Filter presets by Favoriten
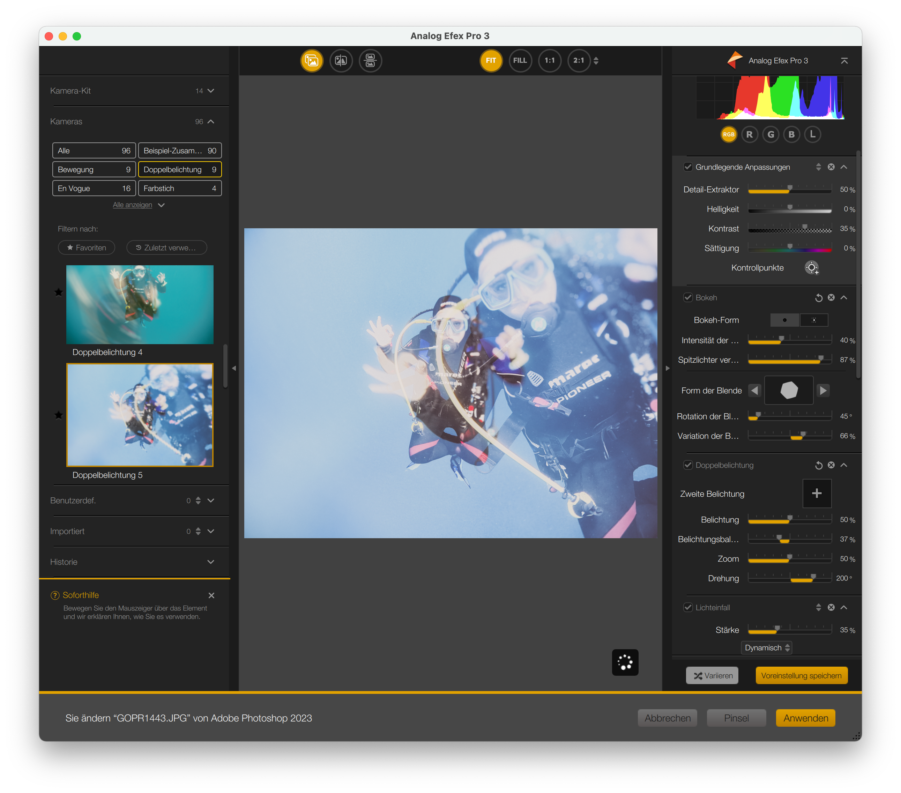This screenshot has height=793, width=901. click(x=87, y=248)
